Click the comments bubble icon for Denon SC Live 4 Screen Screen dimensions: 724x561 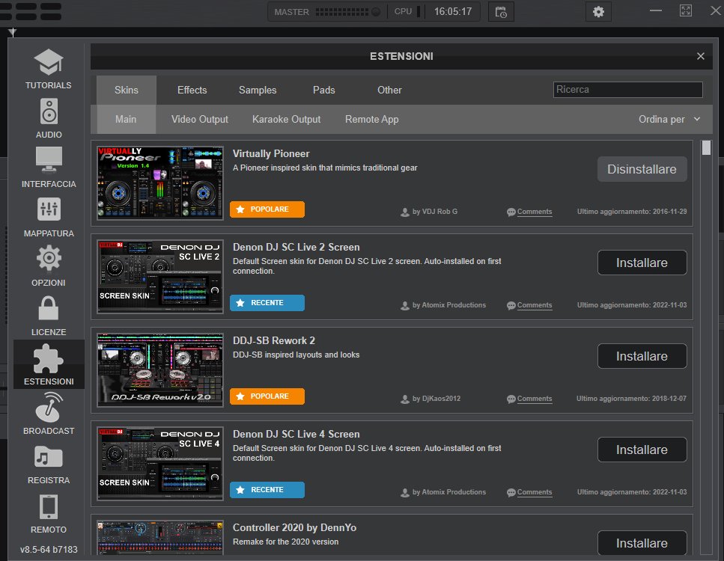click(511, 493)
